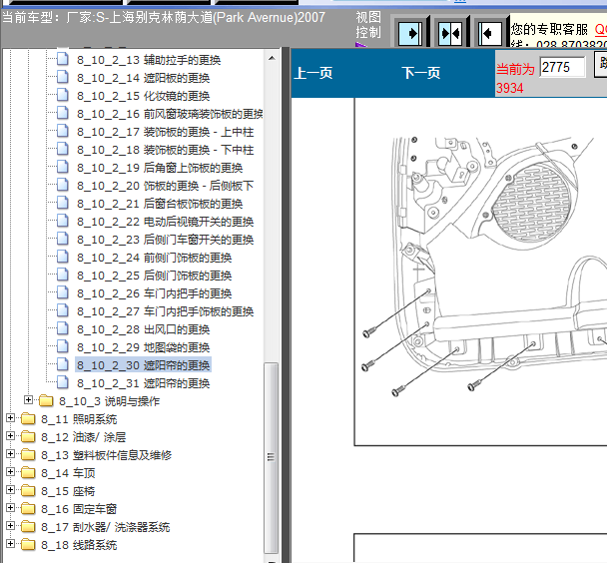This screenshot has width=607, height=563.
Task: Open 8_10_2_13 辅助拉手的更换
Action: coord(149,60)
